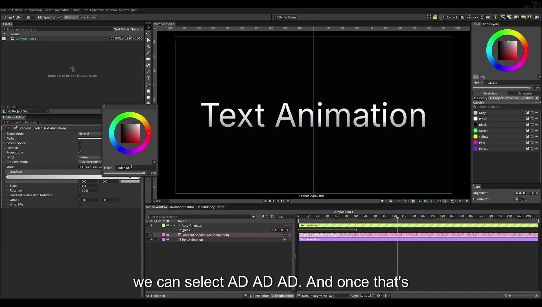The width and height of the screenshot is (542, 307).
Task: Switch to the Generator tab
Action: click(524, 93)
